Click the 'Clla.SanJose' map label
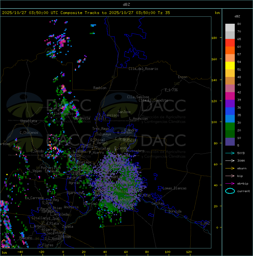This screenshot has width=253, height=256. [138, 97]
